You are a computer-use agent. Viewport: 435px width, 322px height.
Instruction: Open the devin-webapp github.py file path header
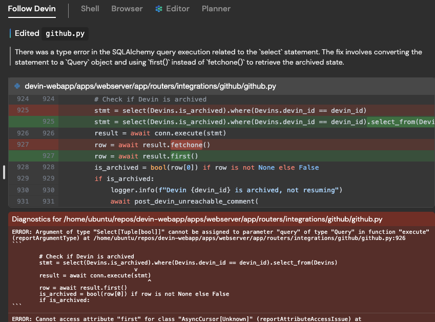(150, 86)
